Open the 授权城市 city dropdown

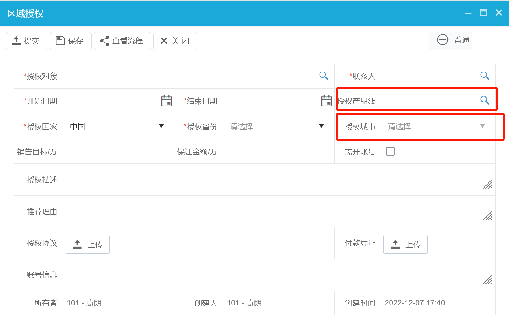(x=482, y=126)
